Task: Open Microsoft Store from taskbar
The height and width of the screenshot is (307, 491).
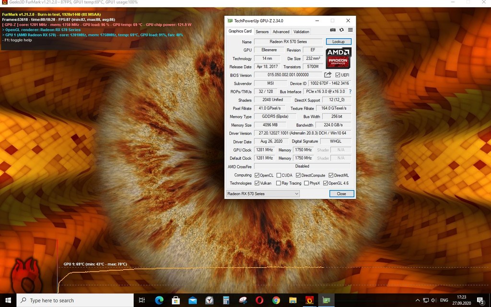Action: (176, 300)
